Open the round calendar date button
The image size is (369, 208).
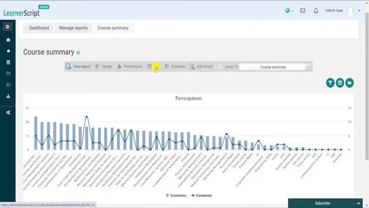[x=340, y=83]
